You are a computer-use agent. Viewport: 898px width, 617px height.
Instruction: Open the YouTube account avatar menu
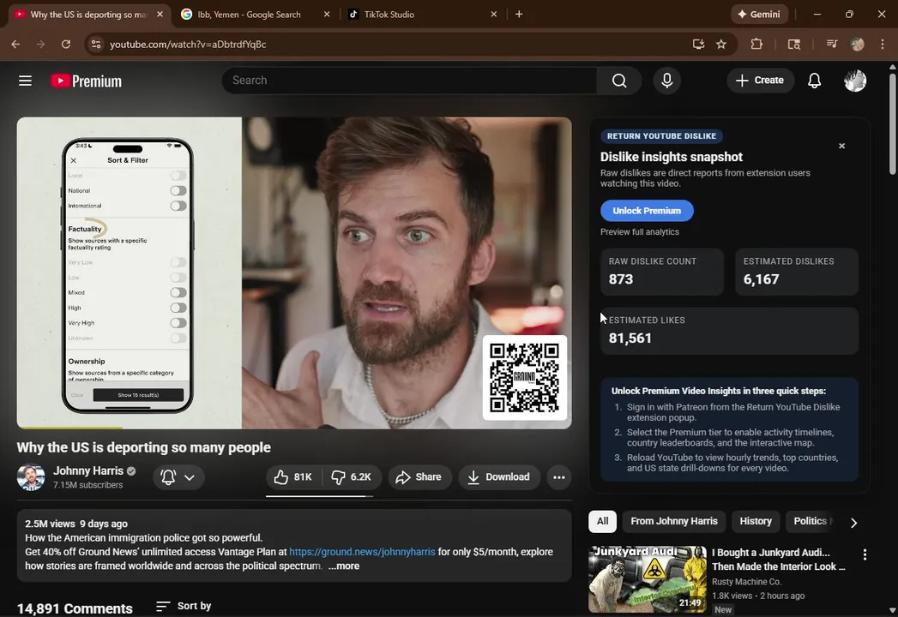(855, 81)
